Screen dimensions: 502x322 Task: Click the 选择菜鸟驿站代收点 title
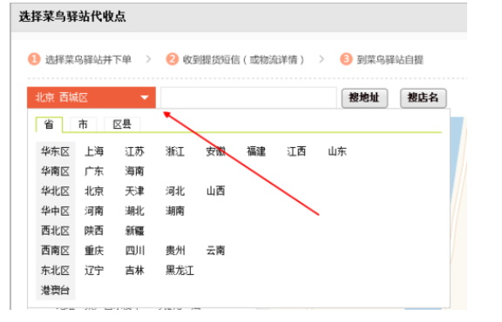(x=72, y=17)
